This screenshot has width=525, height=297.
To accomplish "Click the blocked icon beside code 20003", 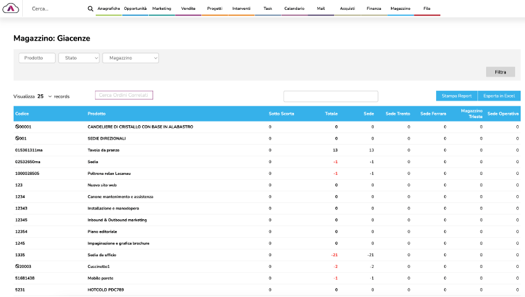I will coord(17,266).
